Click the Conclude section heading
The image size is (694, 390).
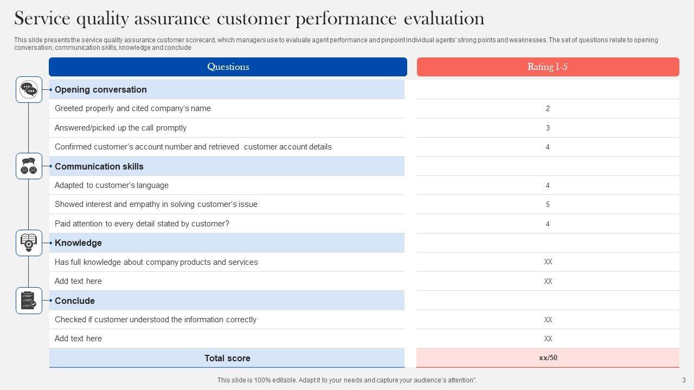pyautogui.click(x=75, y=301)
